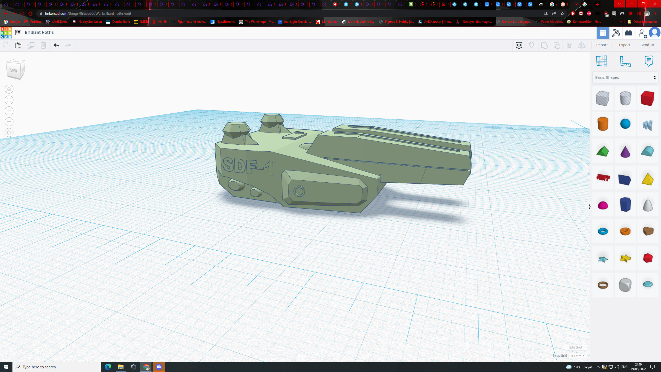661x372 pixels.
Task: Collapse the shapes panel chevron
Action: point(589,207)
